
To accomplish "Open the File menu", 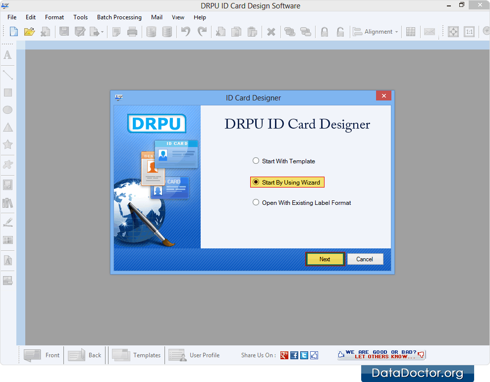I will [12, 17].
